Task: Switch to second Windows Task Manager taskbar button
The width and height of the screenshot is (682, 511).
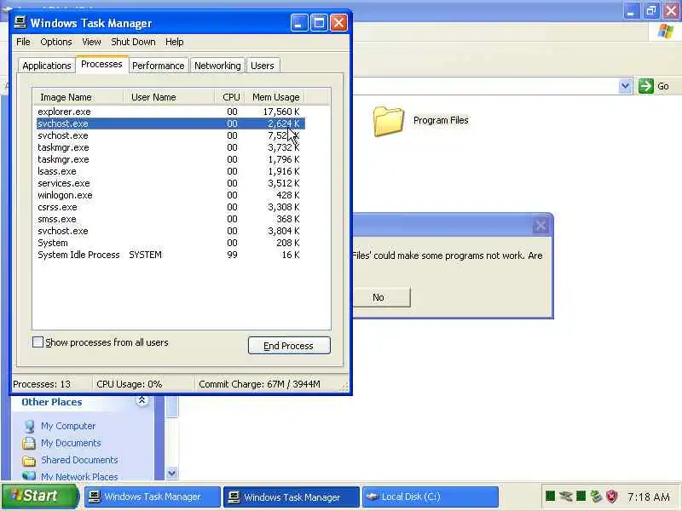Action: tap(292, 497)
